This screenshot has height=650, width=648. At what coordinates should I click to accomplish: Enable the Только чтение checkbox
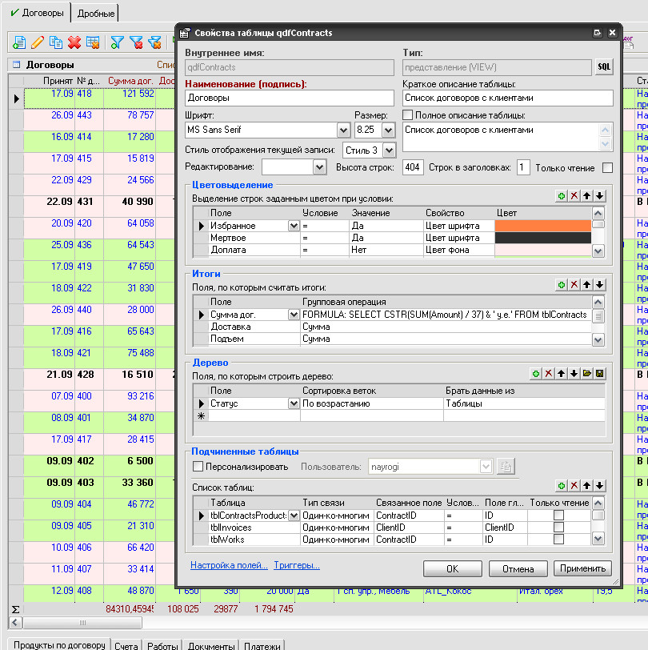[x=607, y=168]
